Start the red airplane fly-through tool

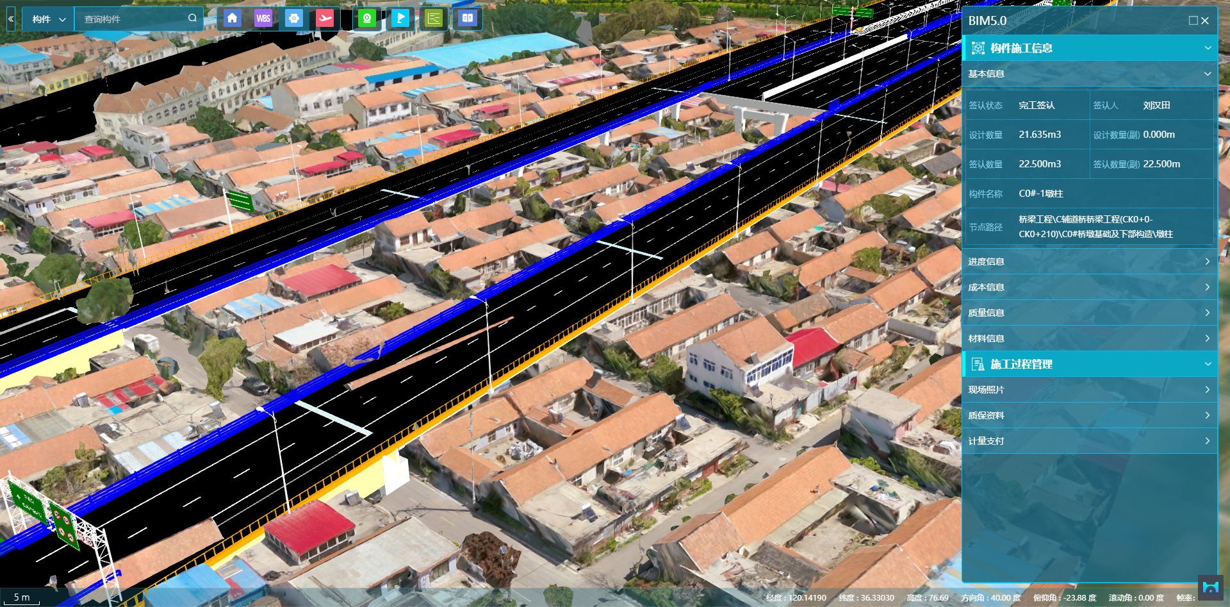click(325, 19)
